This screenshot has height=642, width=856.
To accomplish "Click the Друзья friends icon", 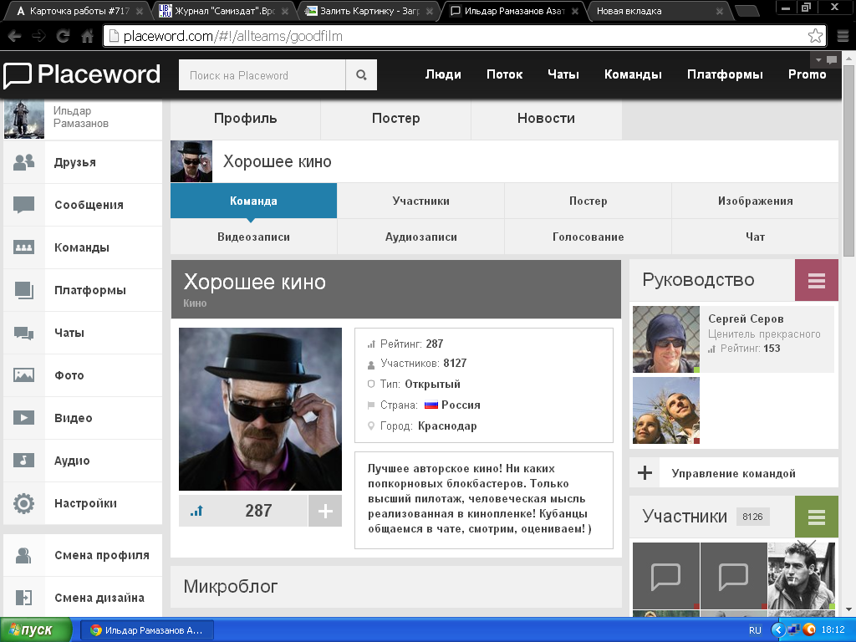I will (x=23, y=162).
